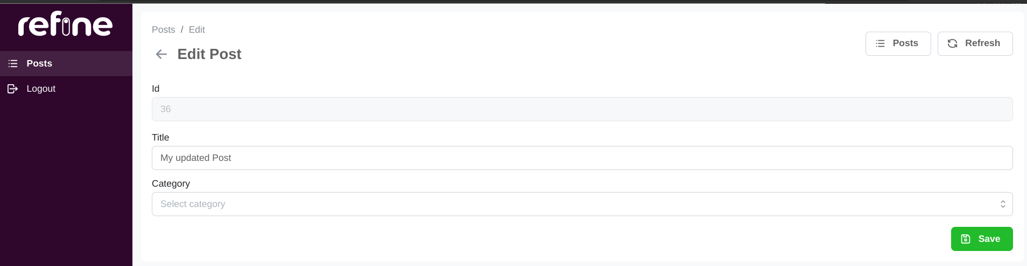
Task: Open the Select category dropdown
Action: 582,204
